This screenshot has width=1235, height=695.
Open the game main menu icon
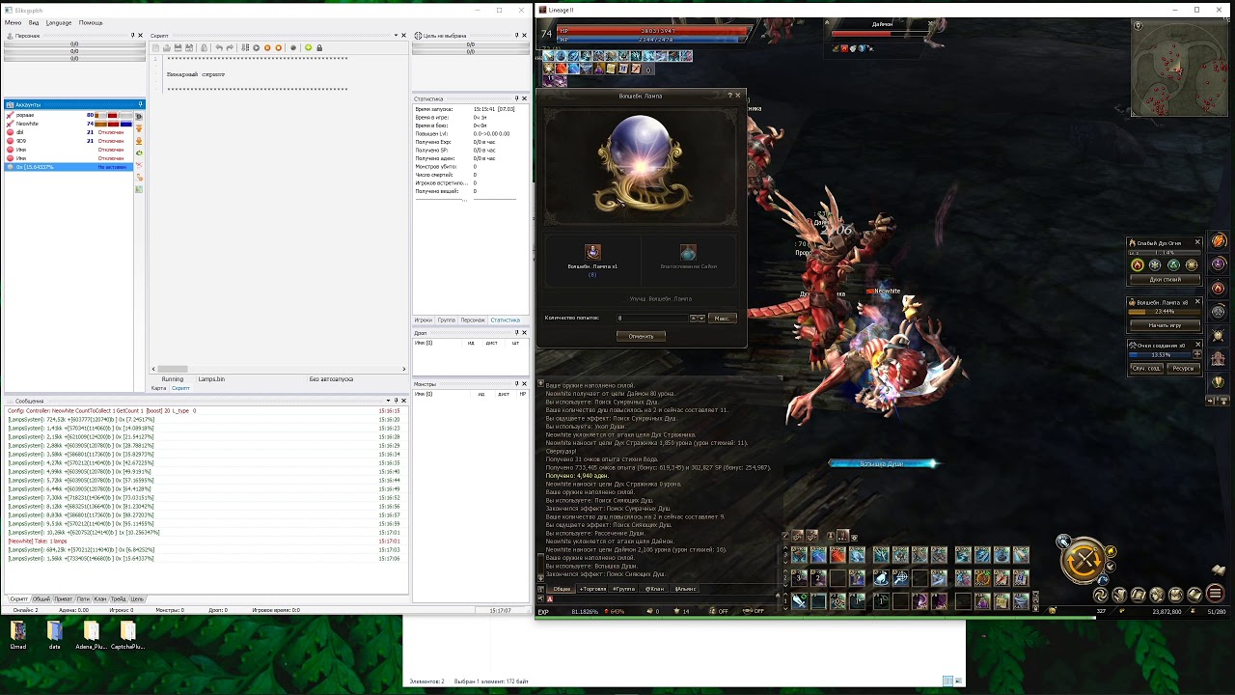point(1216,593)
